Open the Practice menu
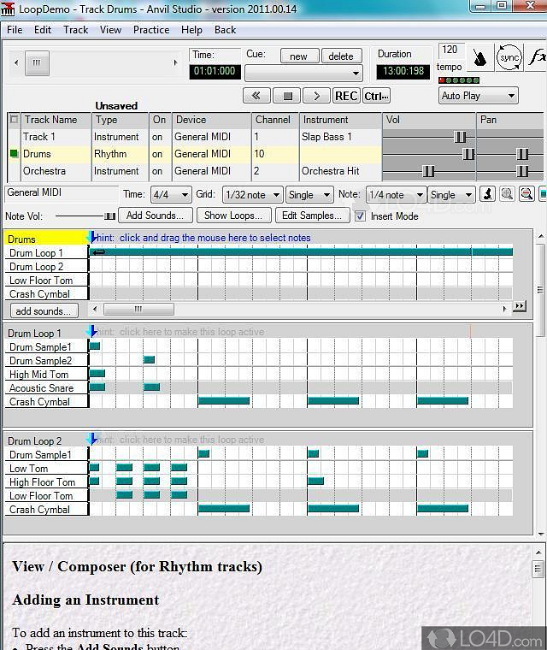This screenshot has width=547, height=650. (150, 29)
